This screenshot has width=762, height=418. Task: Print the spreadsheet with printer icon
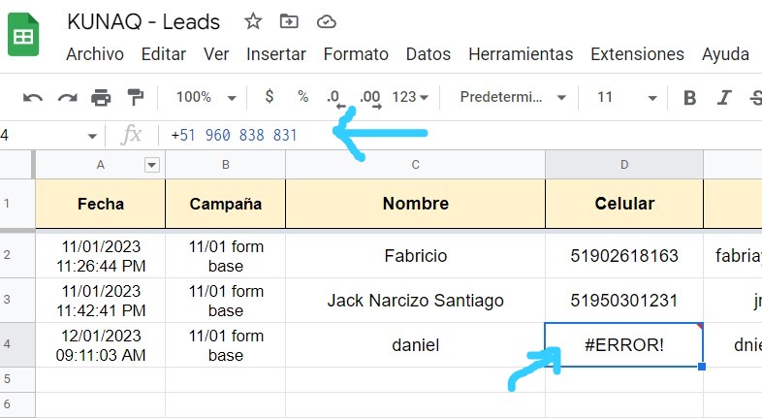(x=101, y=98)
